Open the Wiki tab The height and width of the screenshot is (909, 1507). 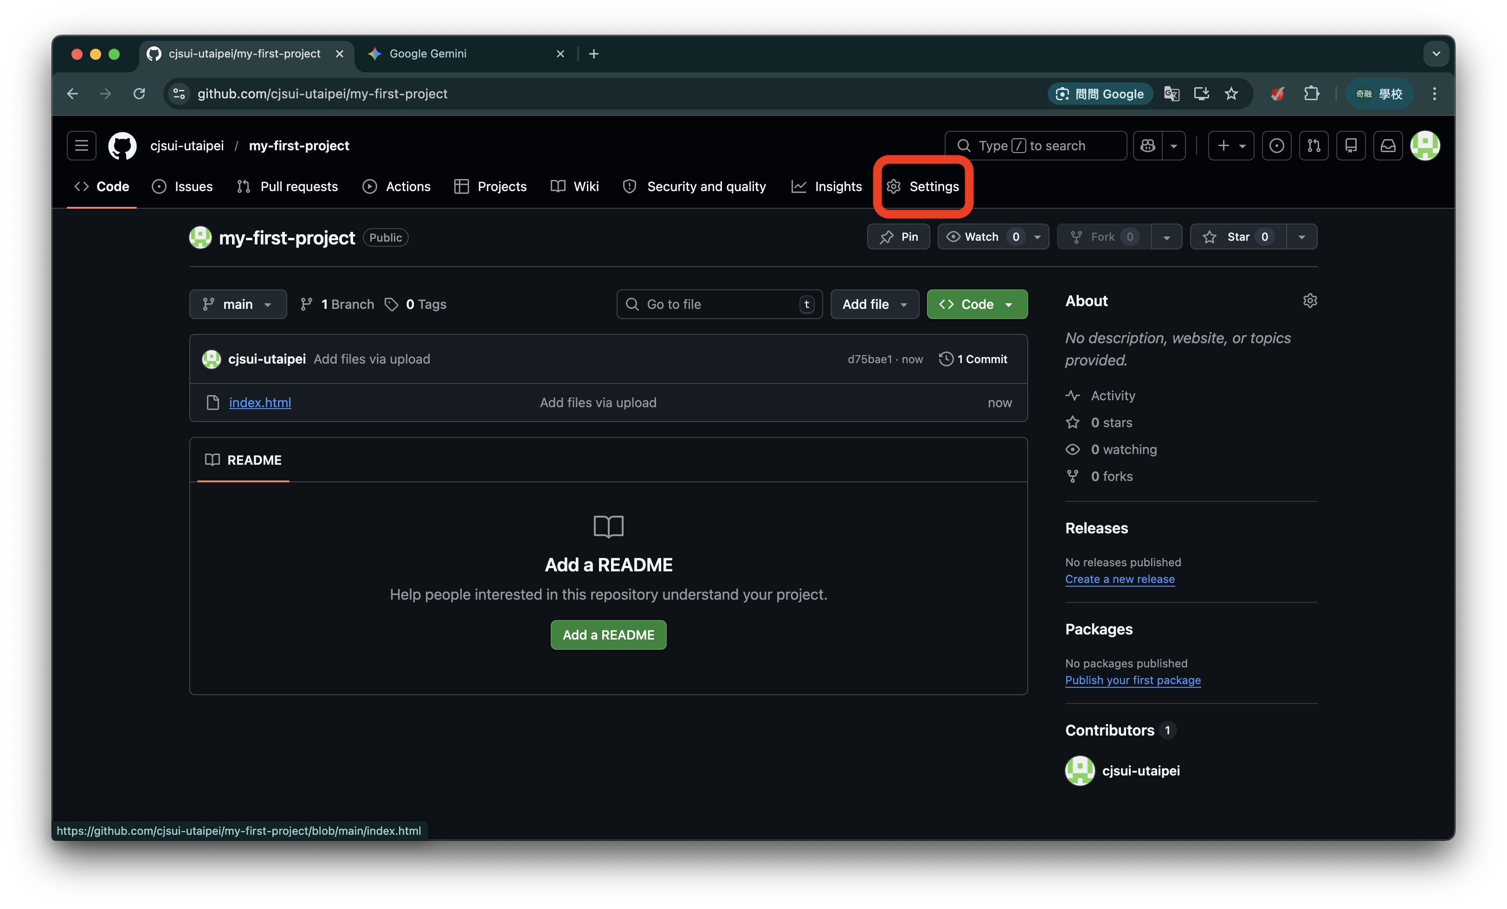[x=575, y=186]
